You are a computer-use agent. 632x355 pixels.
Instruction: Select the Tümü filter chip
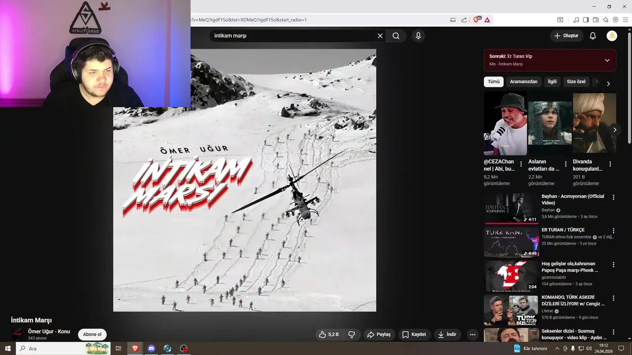pos(494,82)
